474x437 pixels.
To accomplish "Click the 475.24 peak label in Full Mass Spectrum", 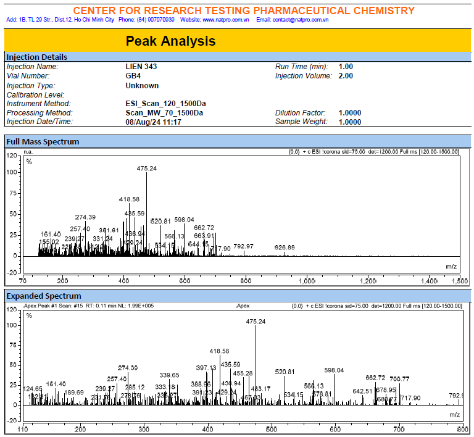I will tap(147, 168).
